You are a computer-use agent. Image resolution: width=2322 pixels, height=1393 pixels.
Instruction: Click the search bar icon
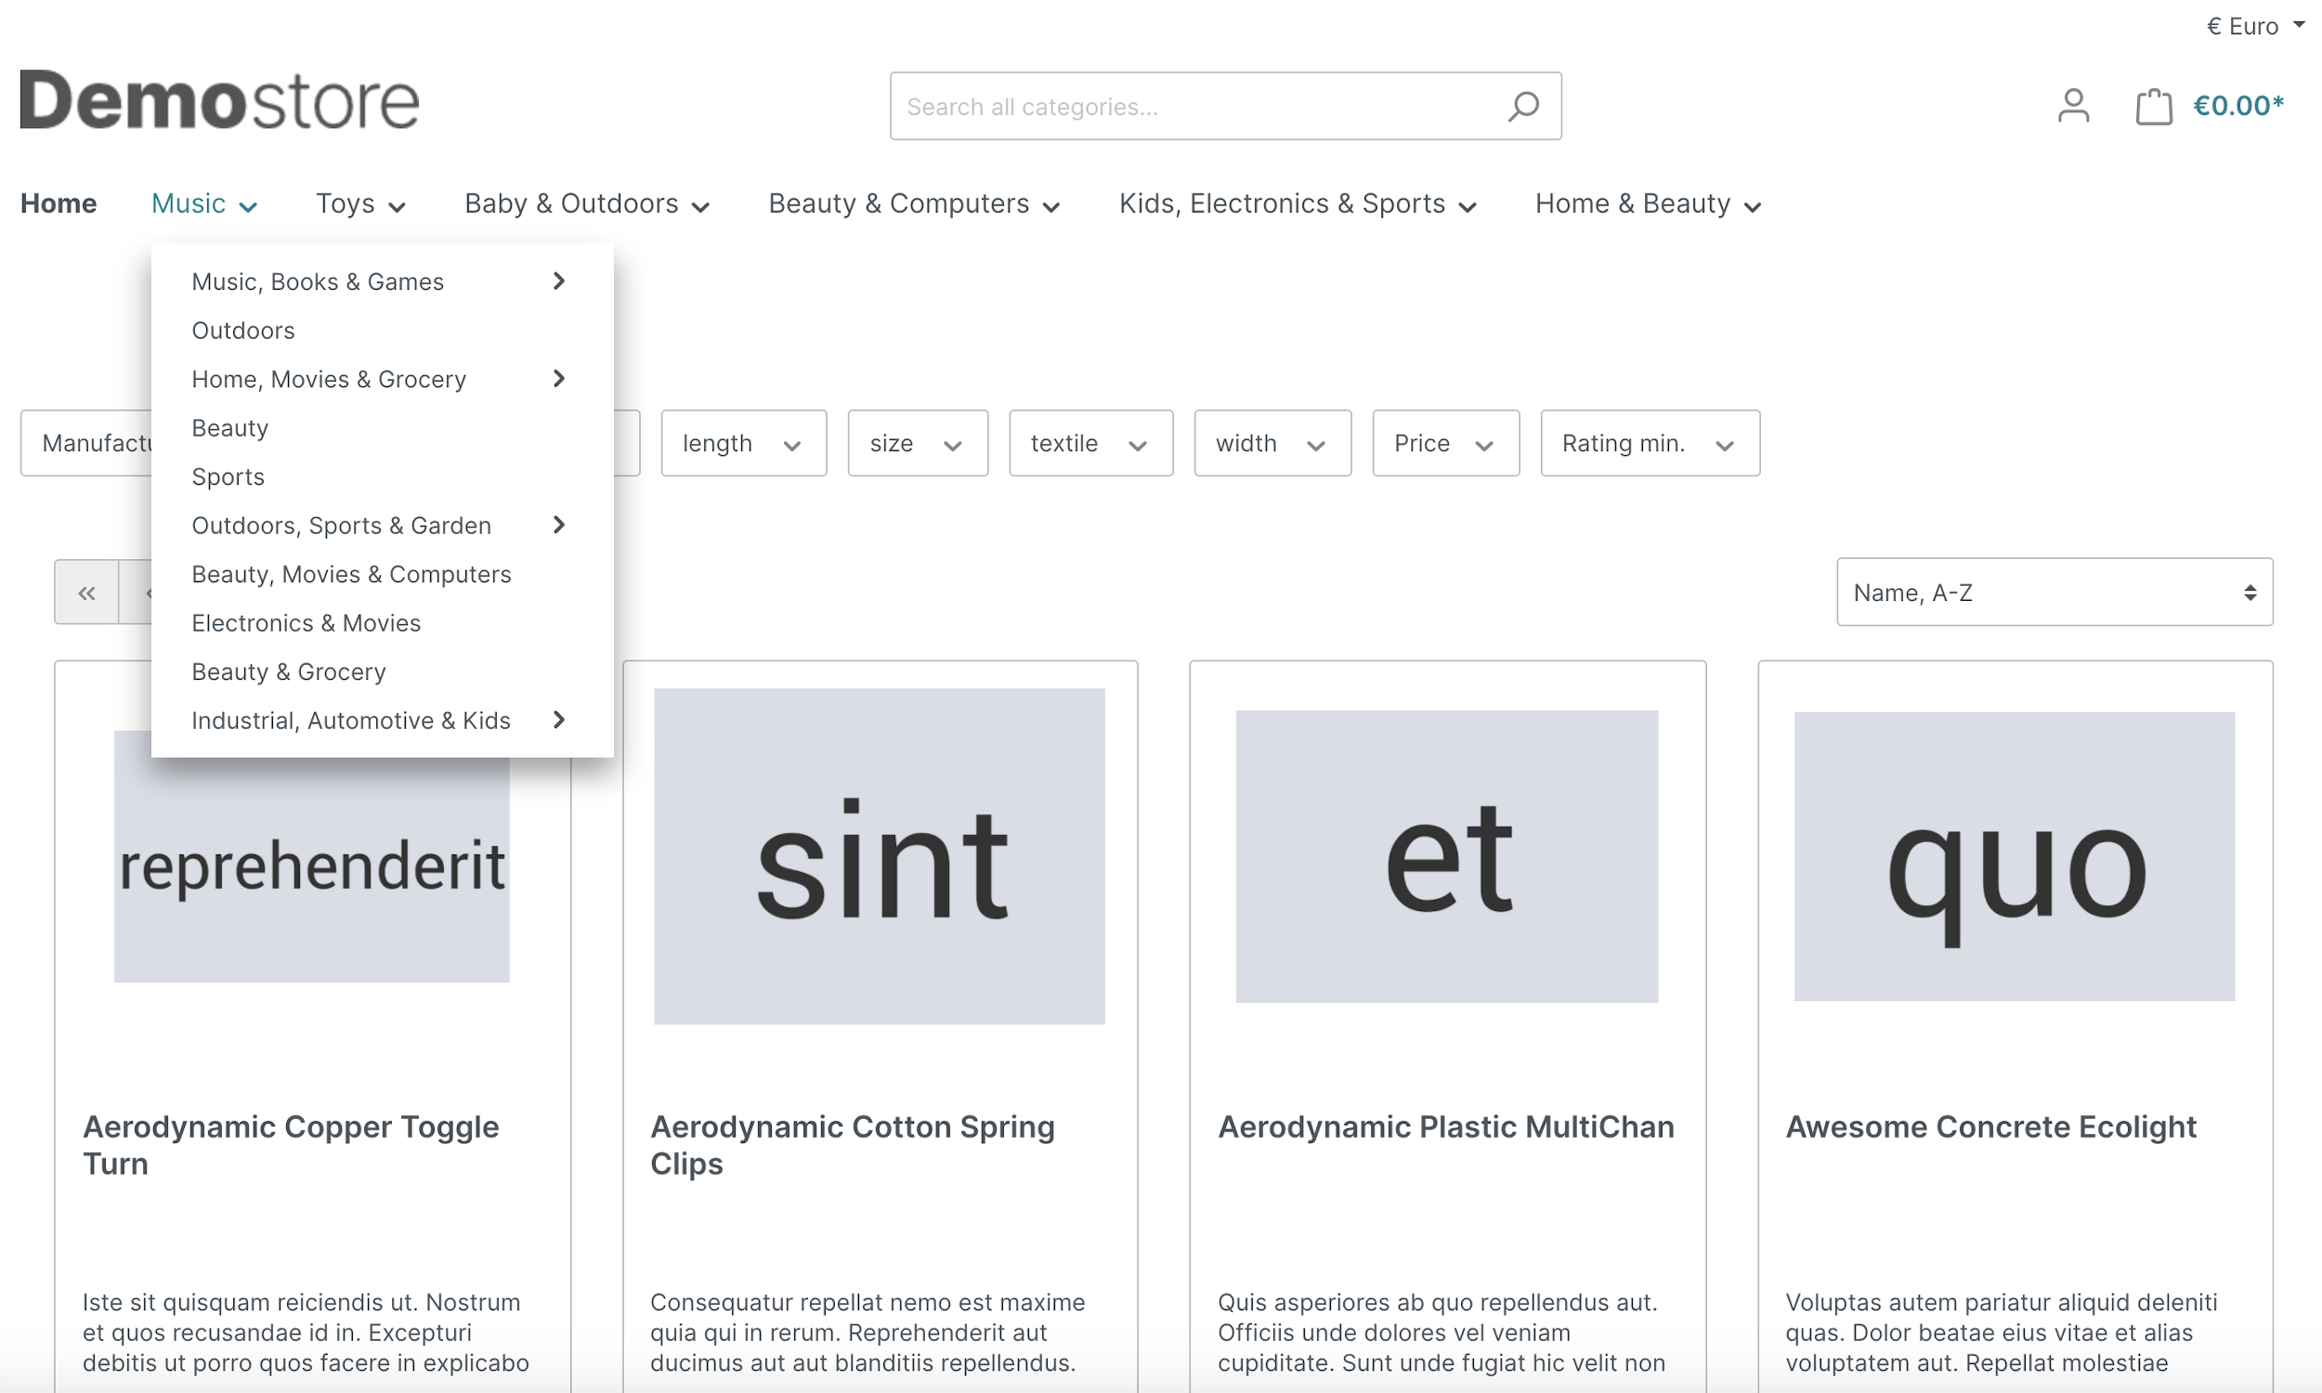[x=1521, y=106]
